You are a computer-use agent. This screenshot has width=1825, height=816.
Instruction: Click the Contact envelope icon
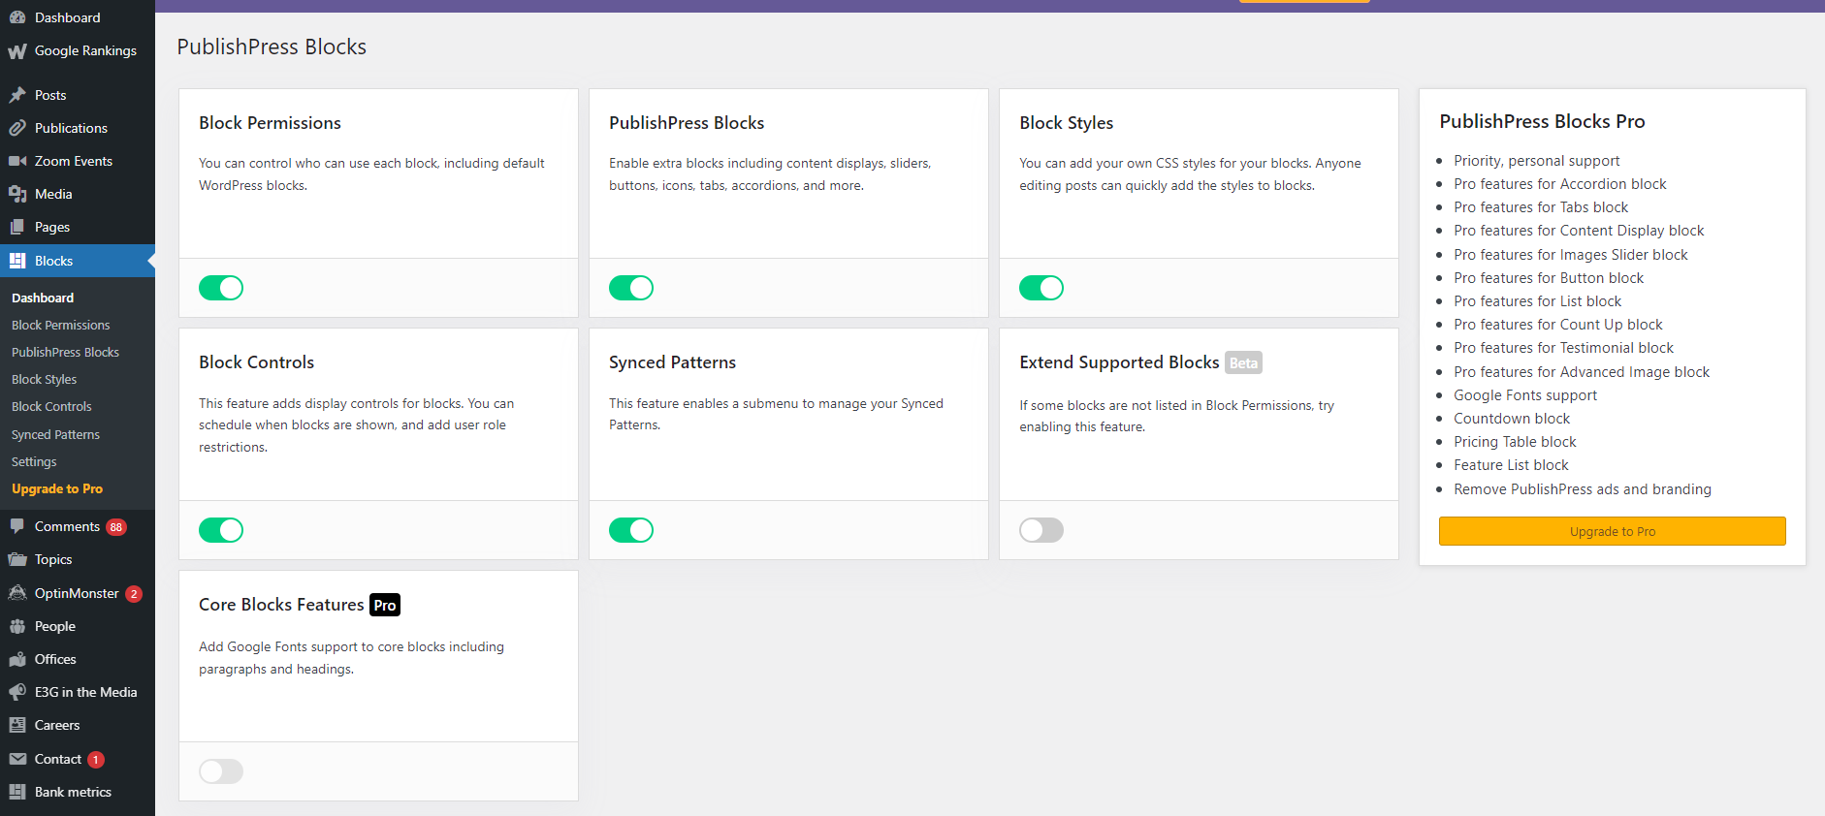pyautogui.click(x=17, y=759)
